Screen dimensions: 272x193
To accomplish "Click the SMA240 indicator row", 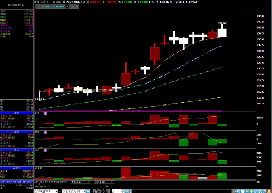I will 17,25.
